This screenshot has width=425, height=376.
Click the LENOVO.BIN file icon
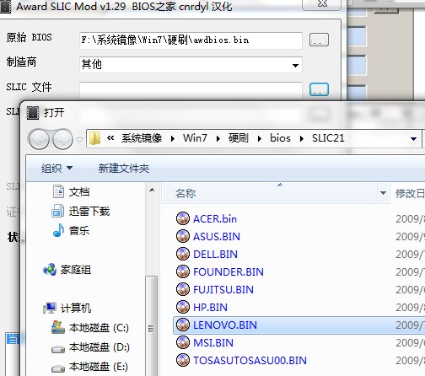pyautogui.click(x=183, y=325)
